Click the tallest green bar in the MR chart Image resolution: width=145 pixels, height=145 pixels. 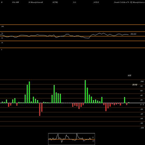pos(85,91)
